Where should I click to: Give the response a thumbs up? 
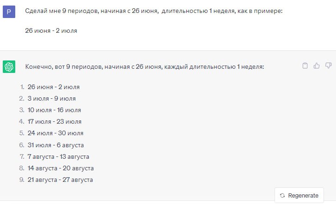point(317,66)
